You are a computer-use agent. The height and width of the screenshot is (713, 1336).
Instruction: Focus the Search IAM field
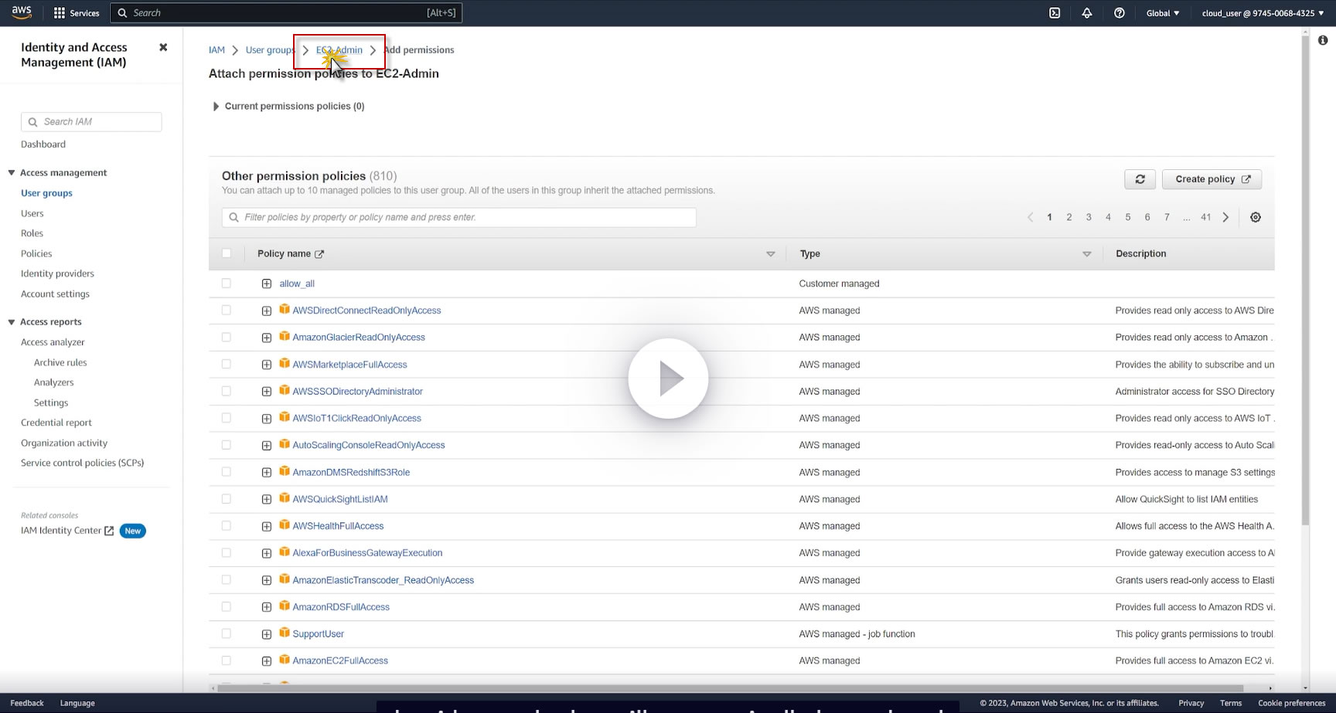[x=91, y=122]
